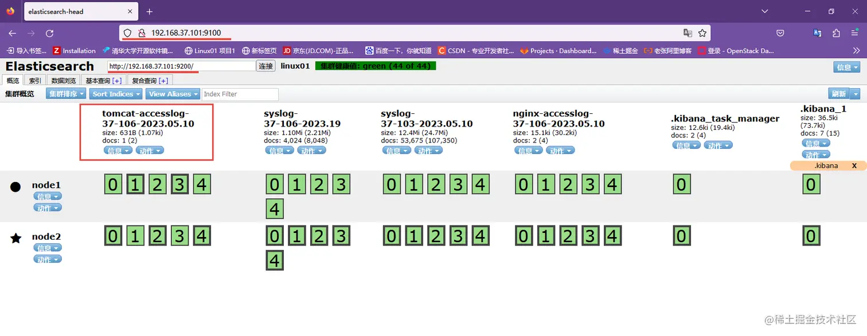Image resolution: width=867 pixels, height=336 pixels.
Task: Switch to the 概览 overview tab
Action: tap(13, 81)
